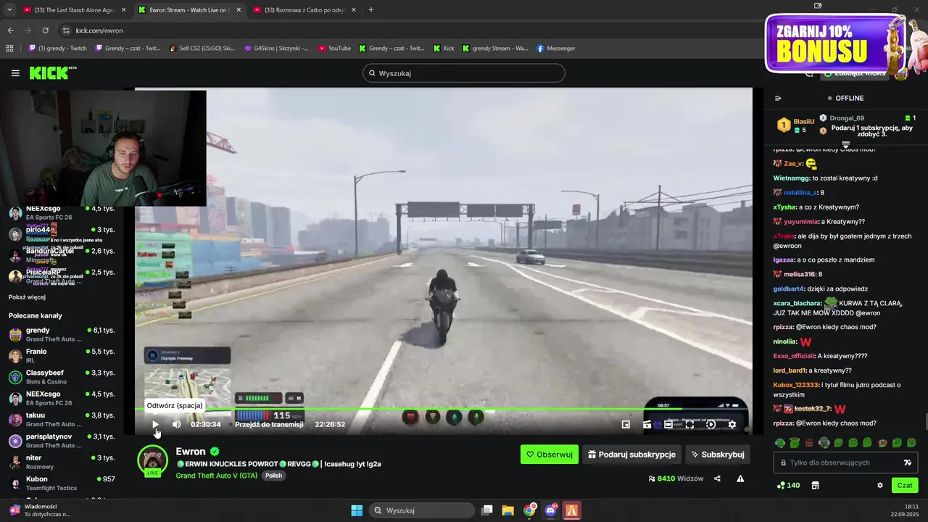
Task: Enable picture-in-picture mini player
Action: pyautogui.click(x=626, y=425)
